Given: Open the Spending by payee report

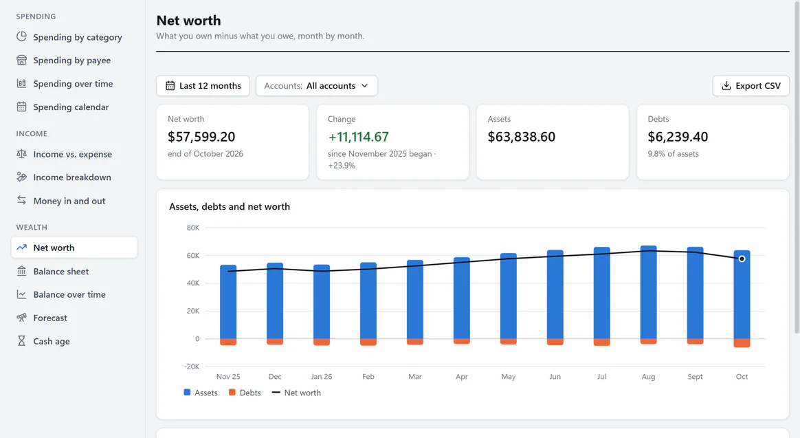Looking at the screenshot, I should [74, 61].
